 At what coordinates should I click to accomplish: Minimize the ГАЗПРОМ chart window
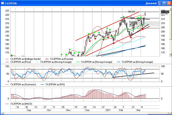pos(160,3)
